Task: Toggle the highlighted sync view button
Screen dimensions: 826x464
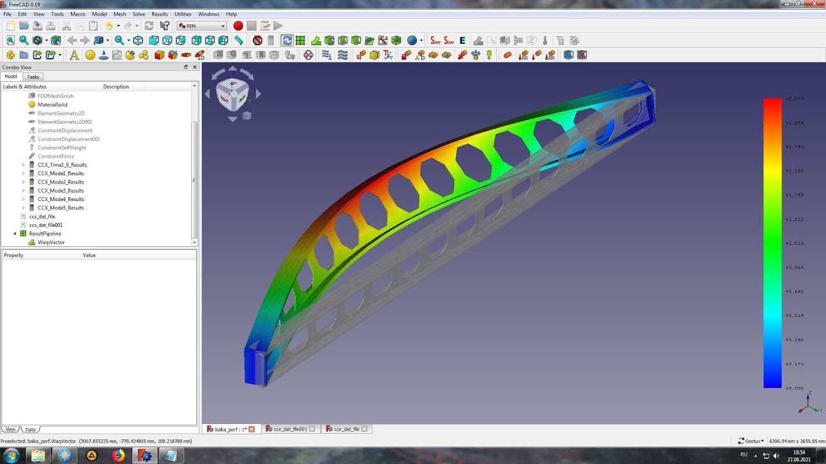Action: (287, 40)
